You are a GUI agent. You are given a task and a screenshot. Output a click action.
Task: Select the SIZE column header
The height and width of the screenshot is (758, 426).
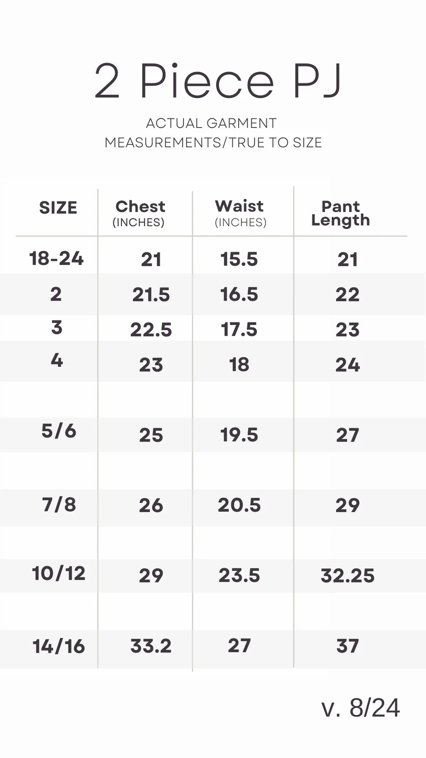point(58,208)
